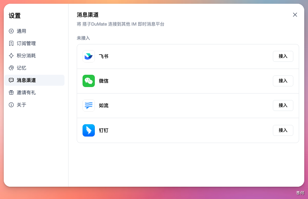308x199 pixels.
Task: Click the 记忆 memory icon
Action: coord(11,68)
